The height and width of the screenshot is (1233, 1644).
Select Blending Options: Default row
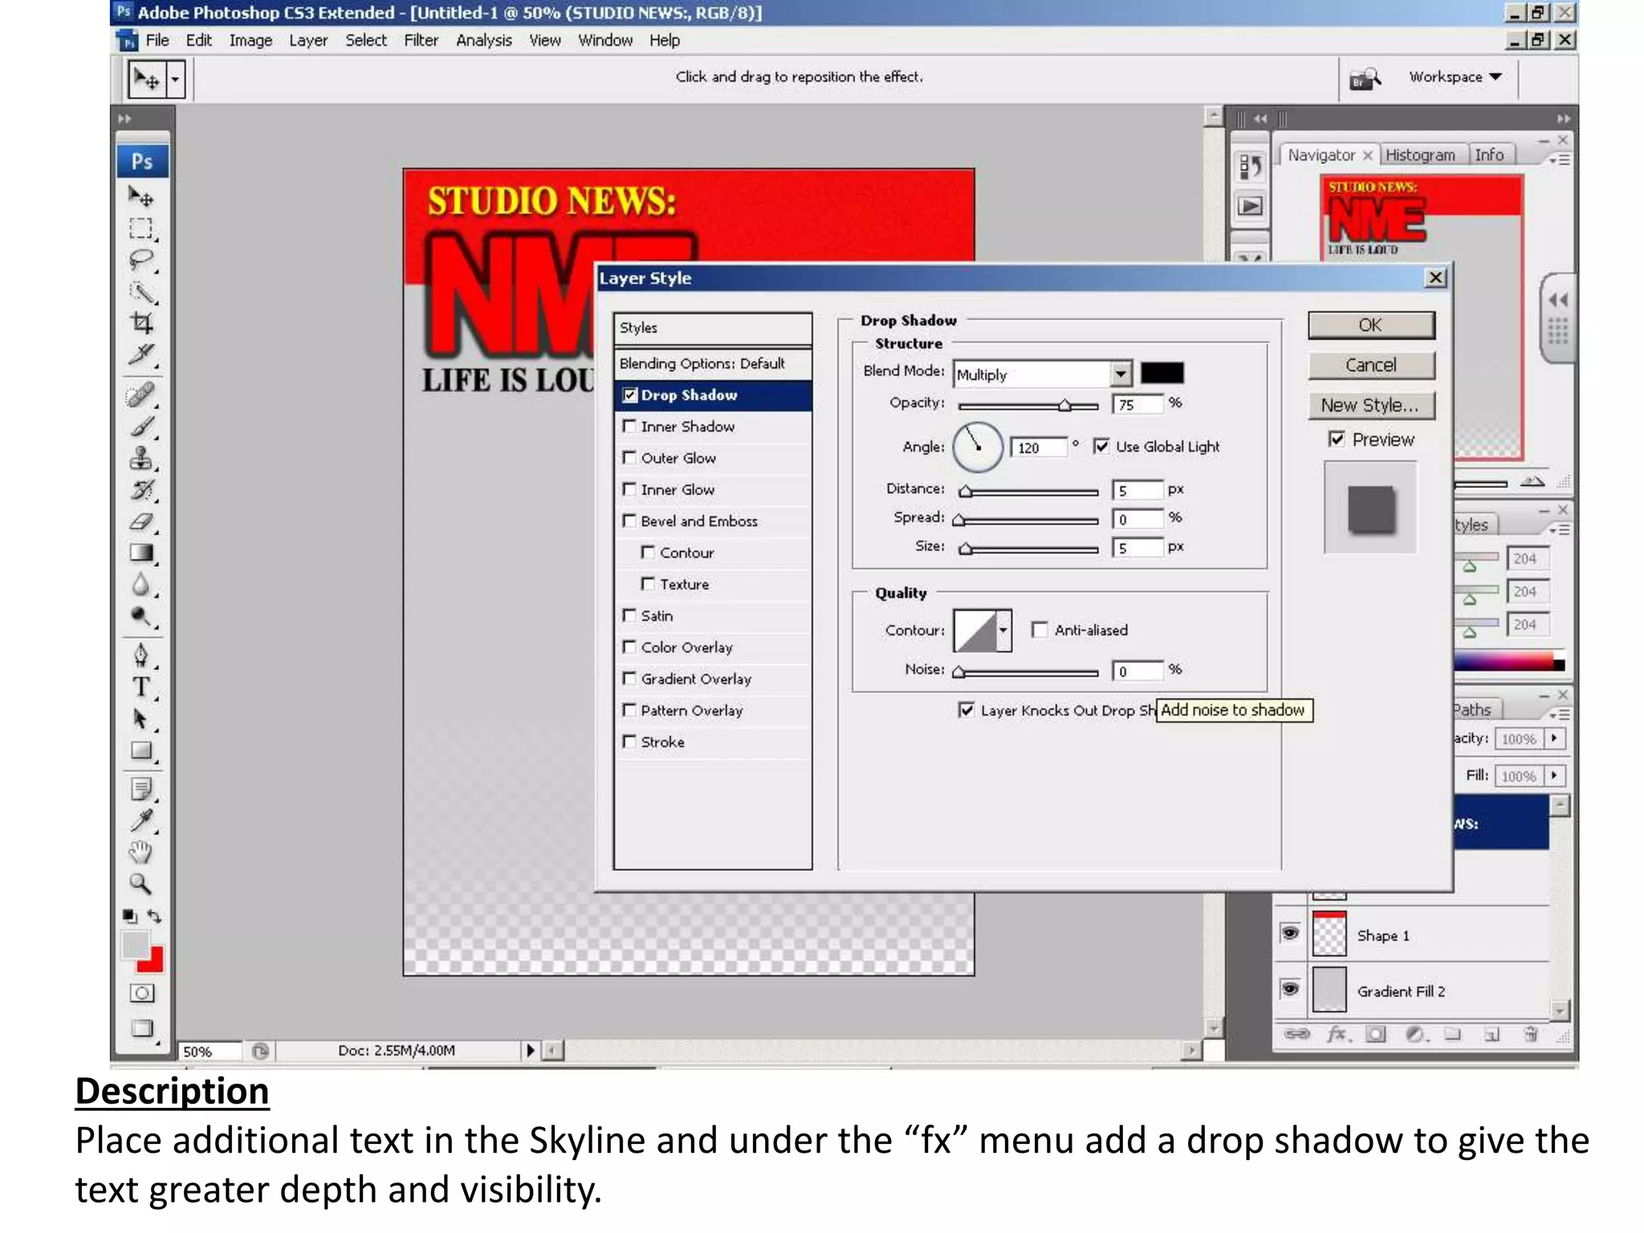(713, 364)
